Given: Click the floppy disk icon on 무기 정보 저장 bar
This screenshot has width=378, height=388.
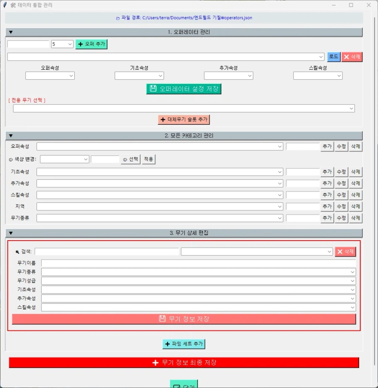Looking at the screenshot, I should [162, 319].
